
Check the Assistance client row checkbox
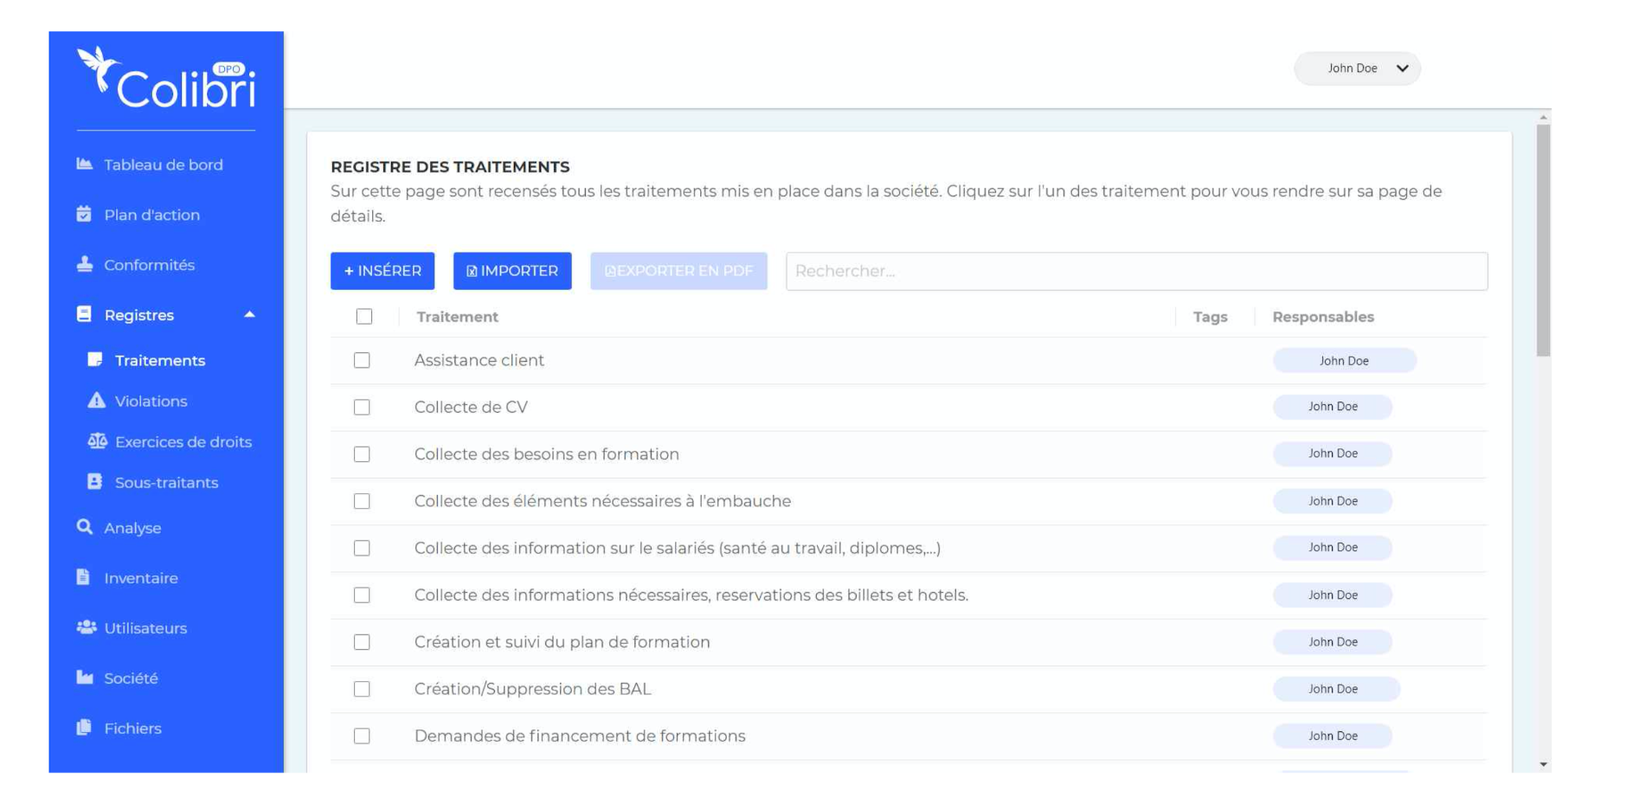point(362,360)
